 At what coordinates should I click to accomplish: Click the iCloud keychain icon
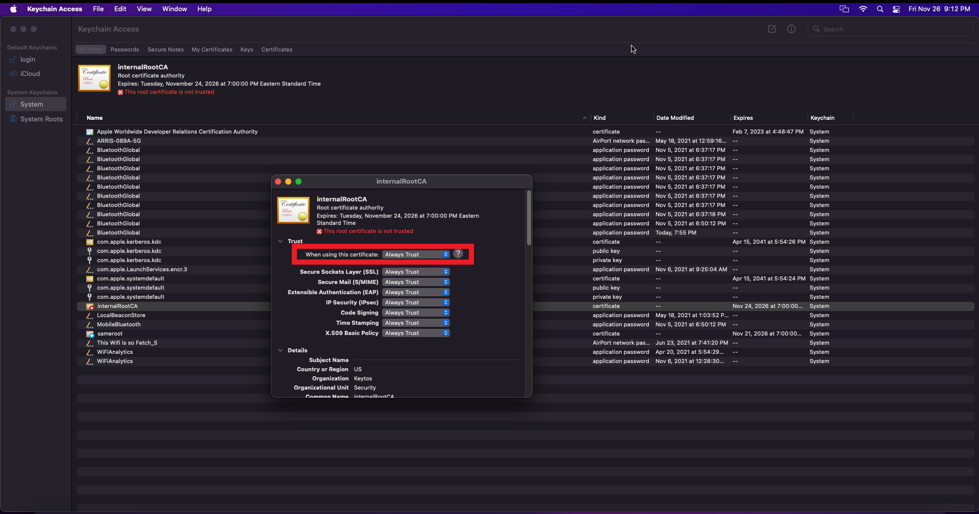(x=13, y=74)
